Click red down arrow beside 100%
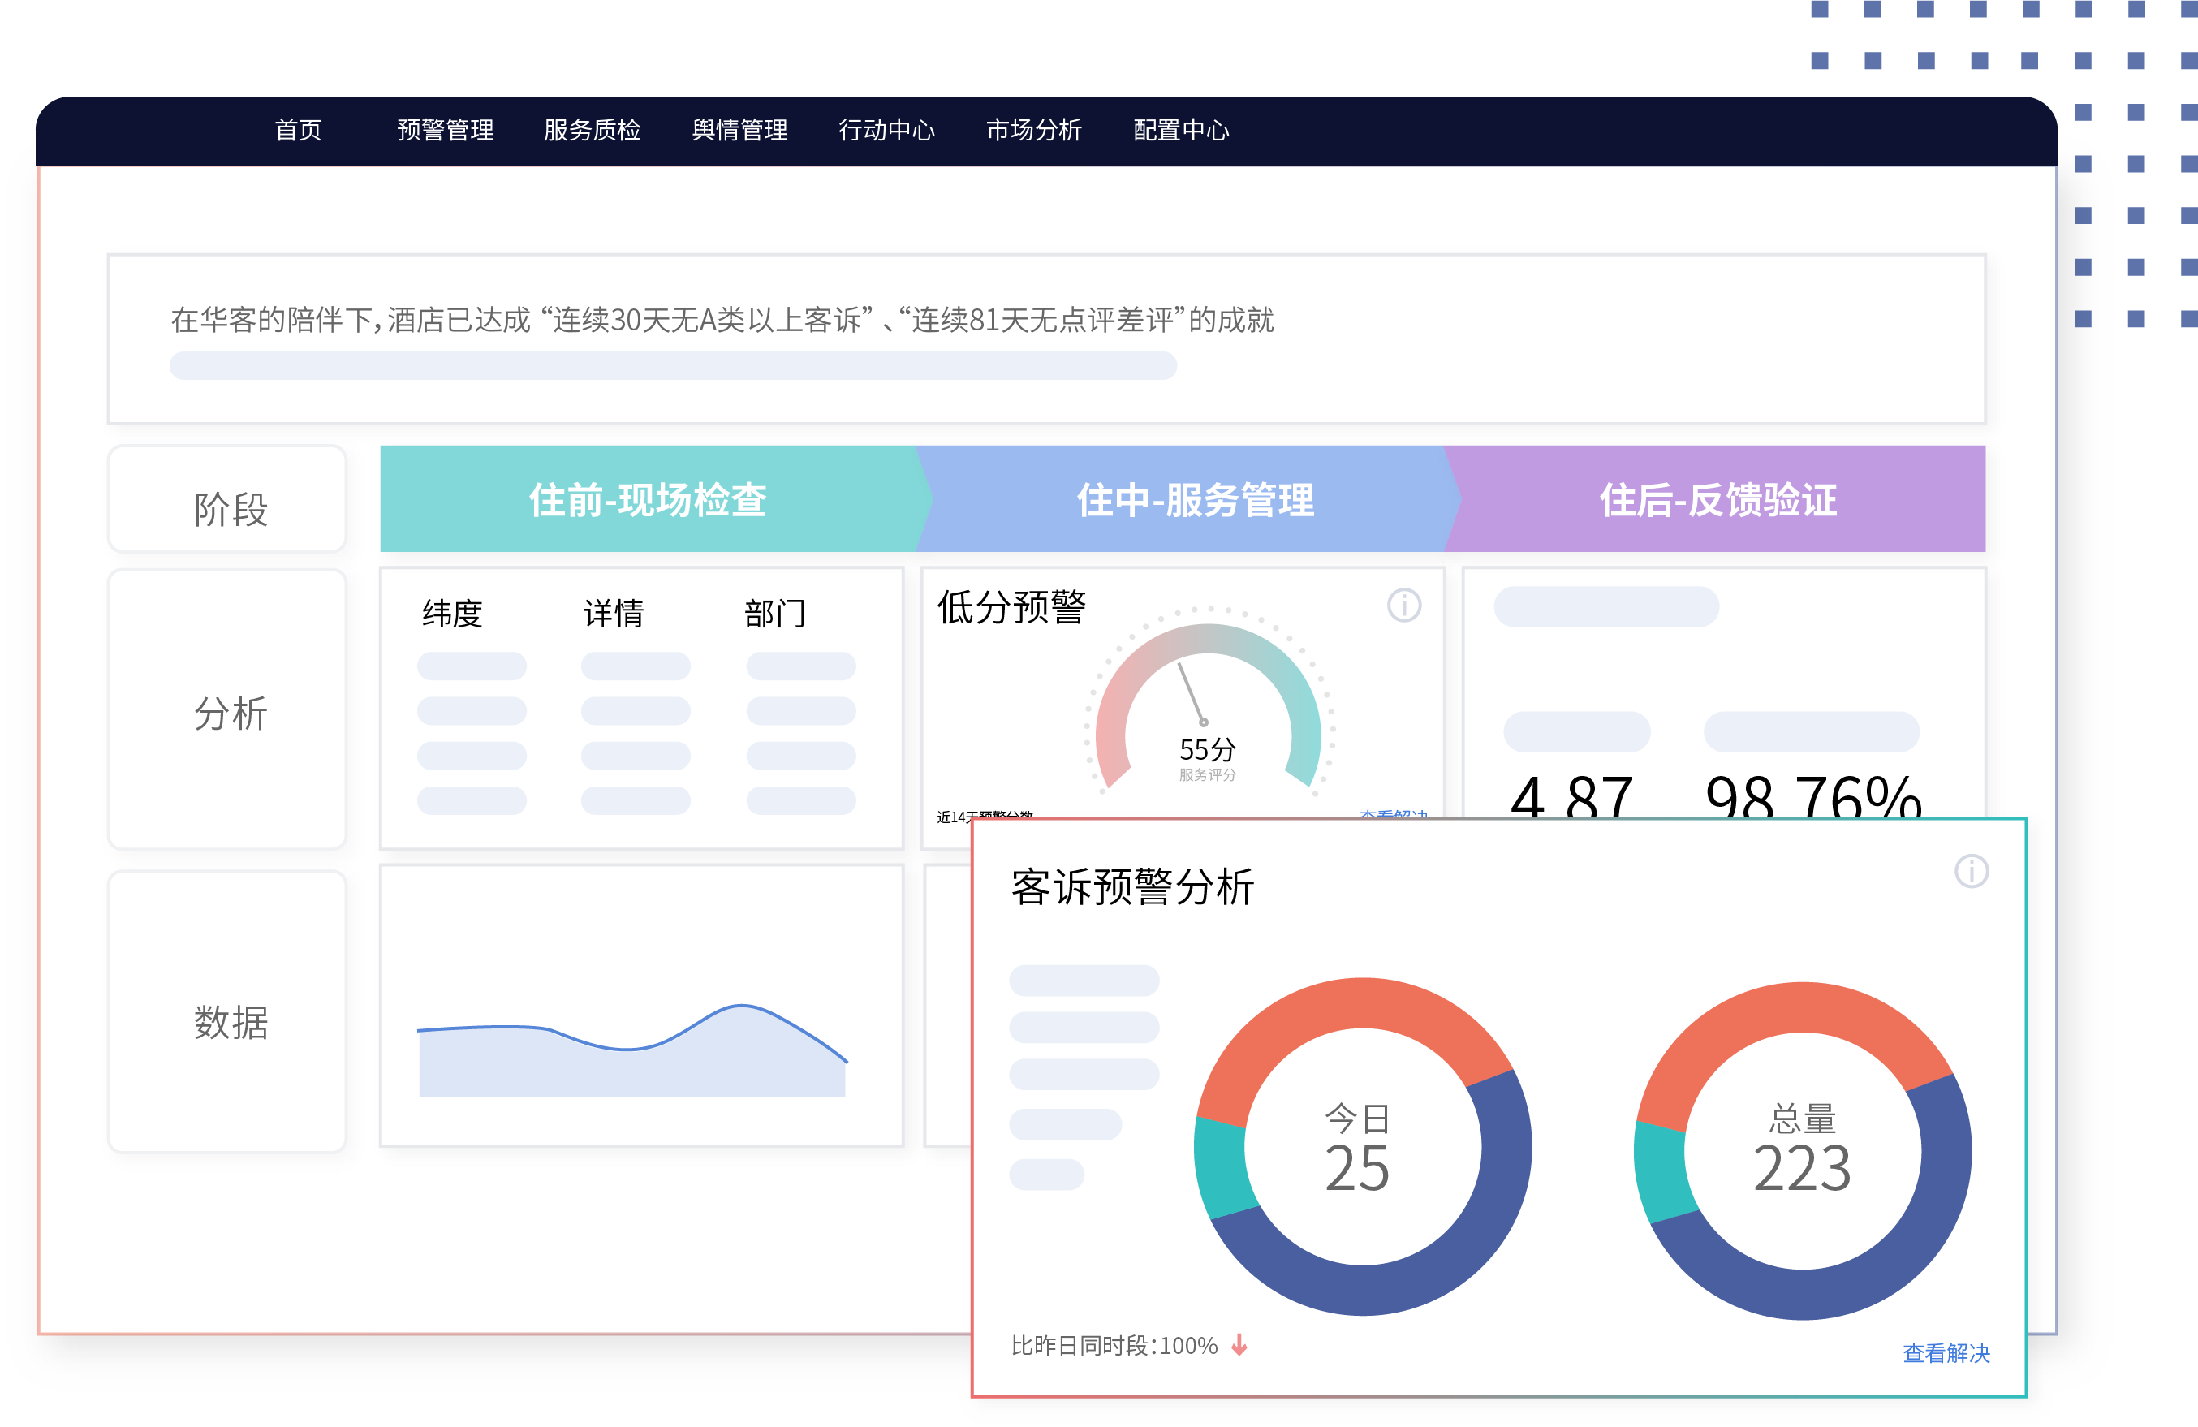Image resolution: width=2198 pixels, height=1427 pixels. click(1239, 1346)
